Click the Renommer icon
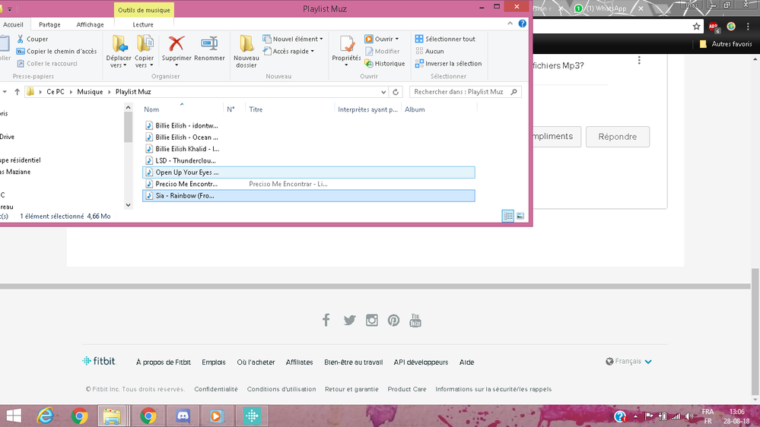 click(x=209, y=43)
